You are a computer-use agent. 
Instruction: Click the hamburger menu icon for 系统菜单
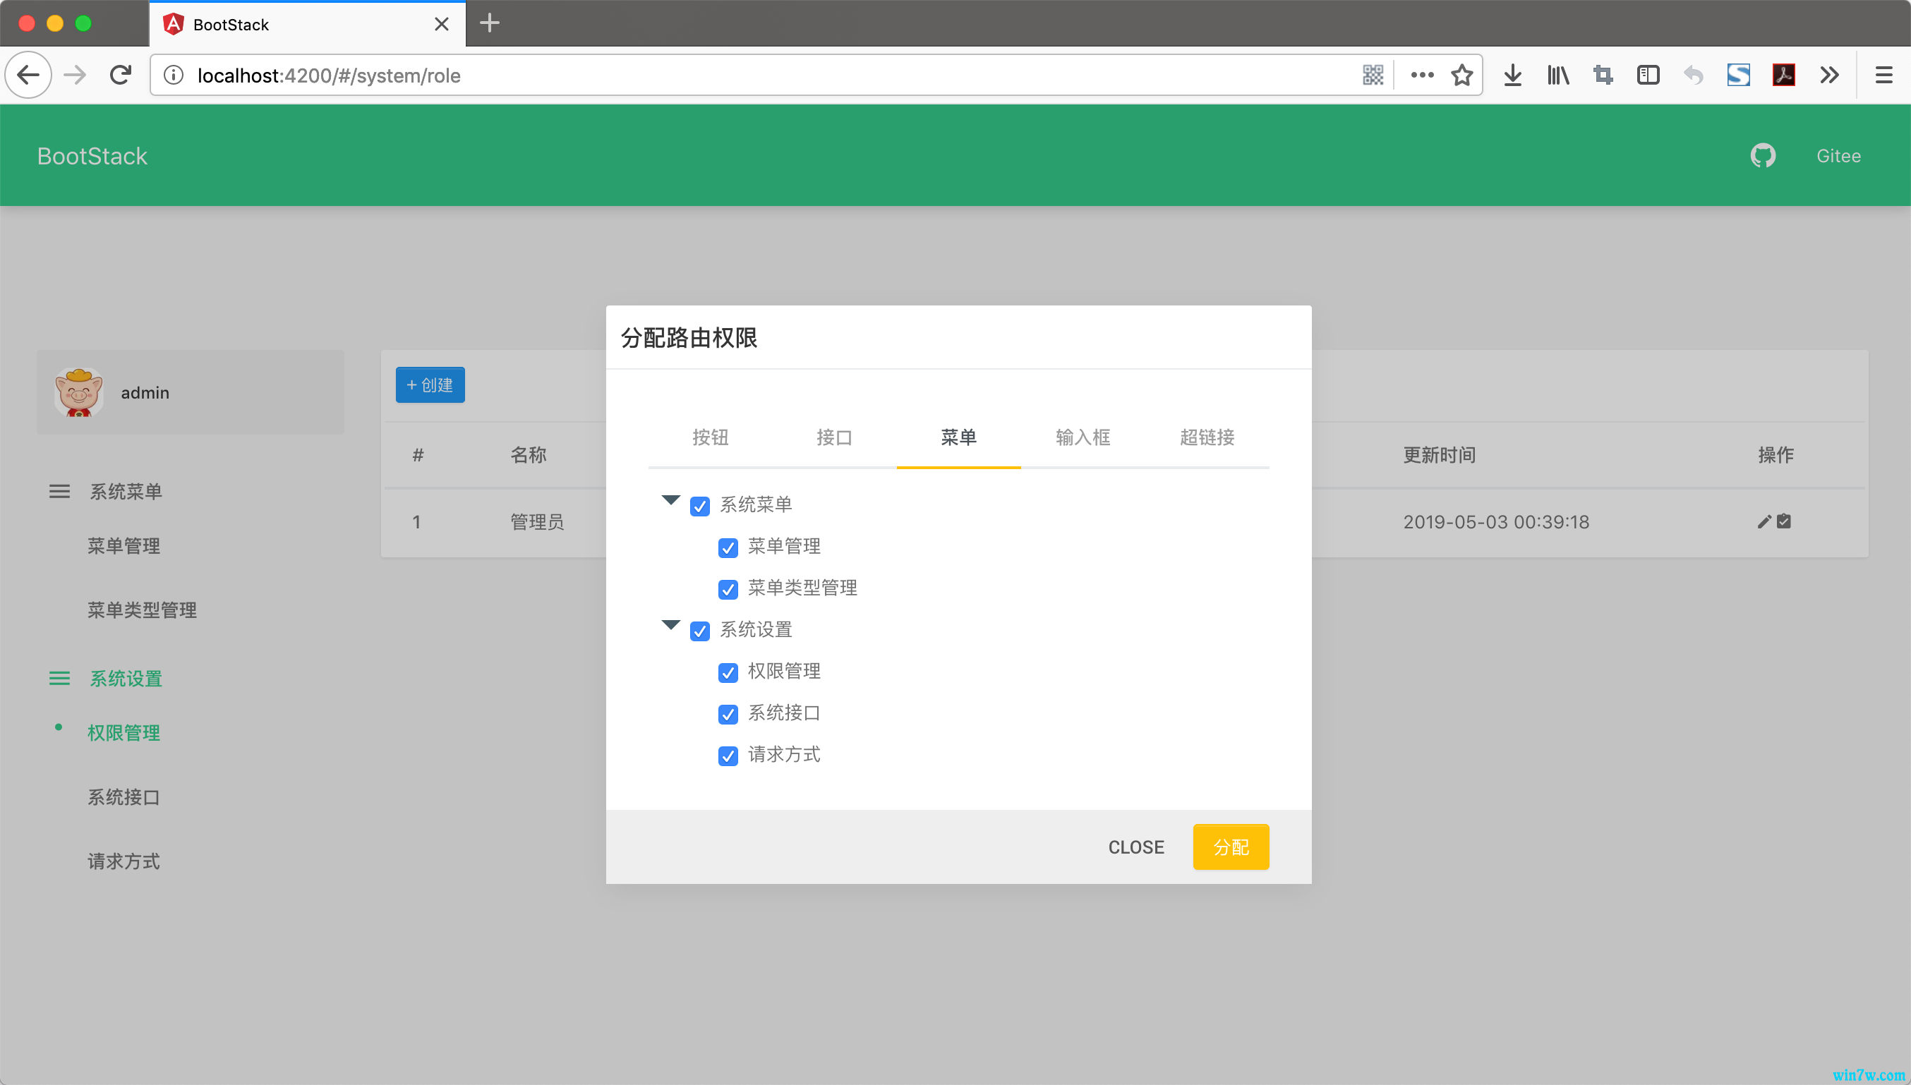[x=58, y=491]
